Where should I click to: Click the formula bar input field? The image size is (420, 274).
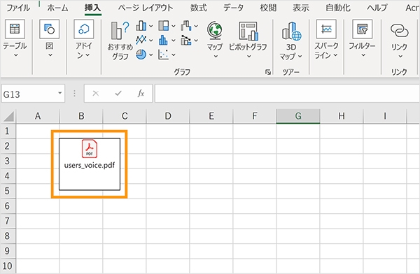coord(287,94)
